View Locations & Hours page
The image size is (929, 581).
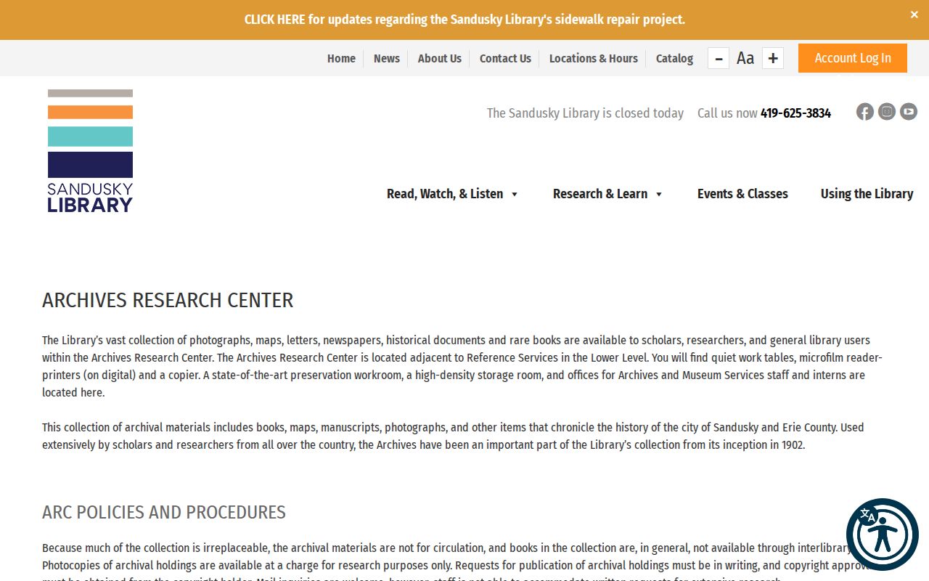click(594, 58)
